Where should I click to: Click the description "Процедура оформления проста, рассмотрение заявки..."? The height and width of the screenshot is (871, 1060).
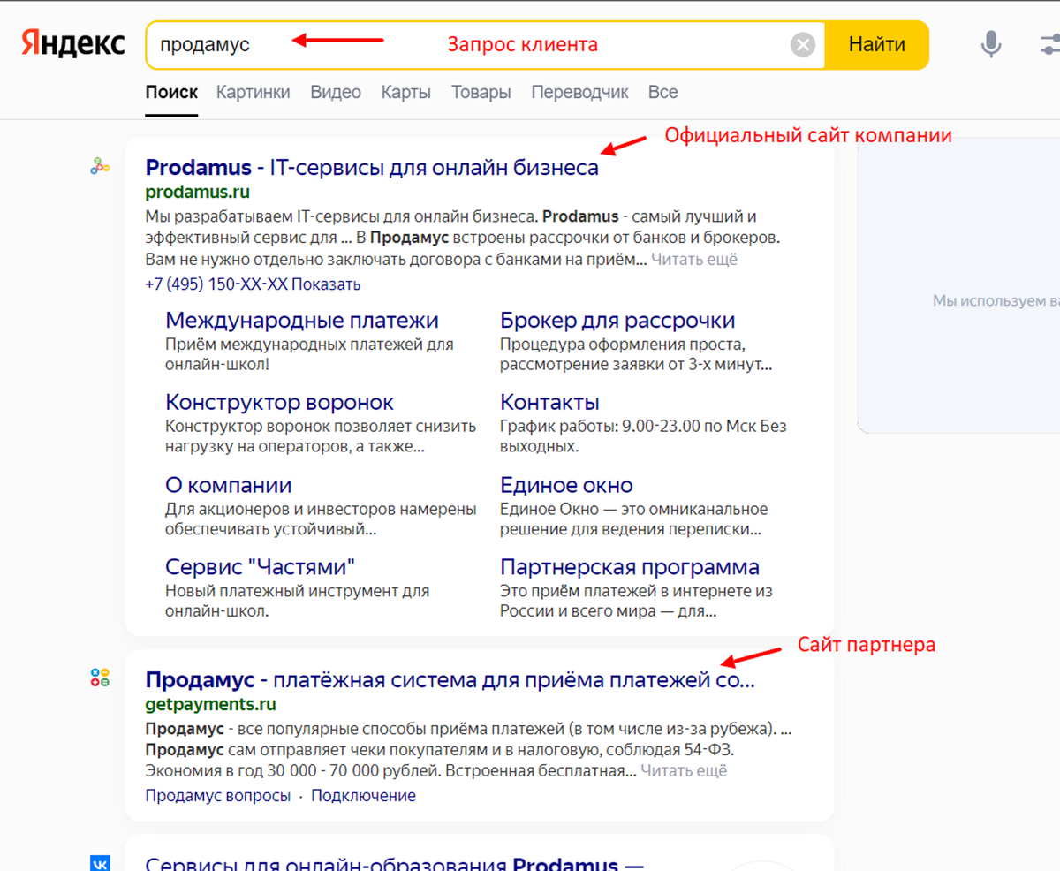(636, 354)
